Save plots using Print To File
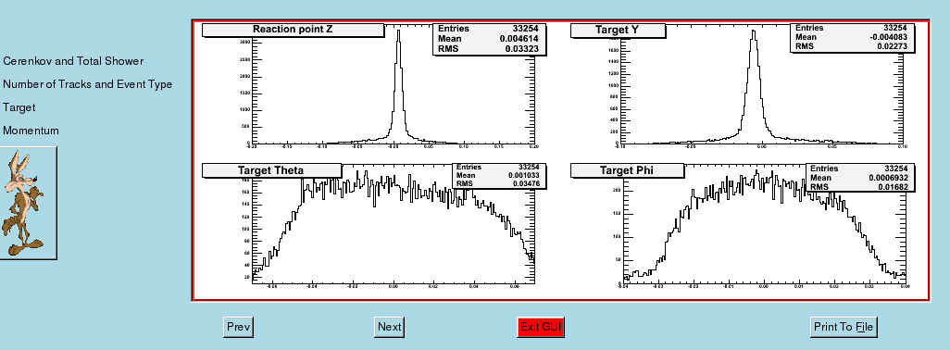Viewport: 950px width, 350px height. pyautogui.click(x=844, y=327)
